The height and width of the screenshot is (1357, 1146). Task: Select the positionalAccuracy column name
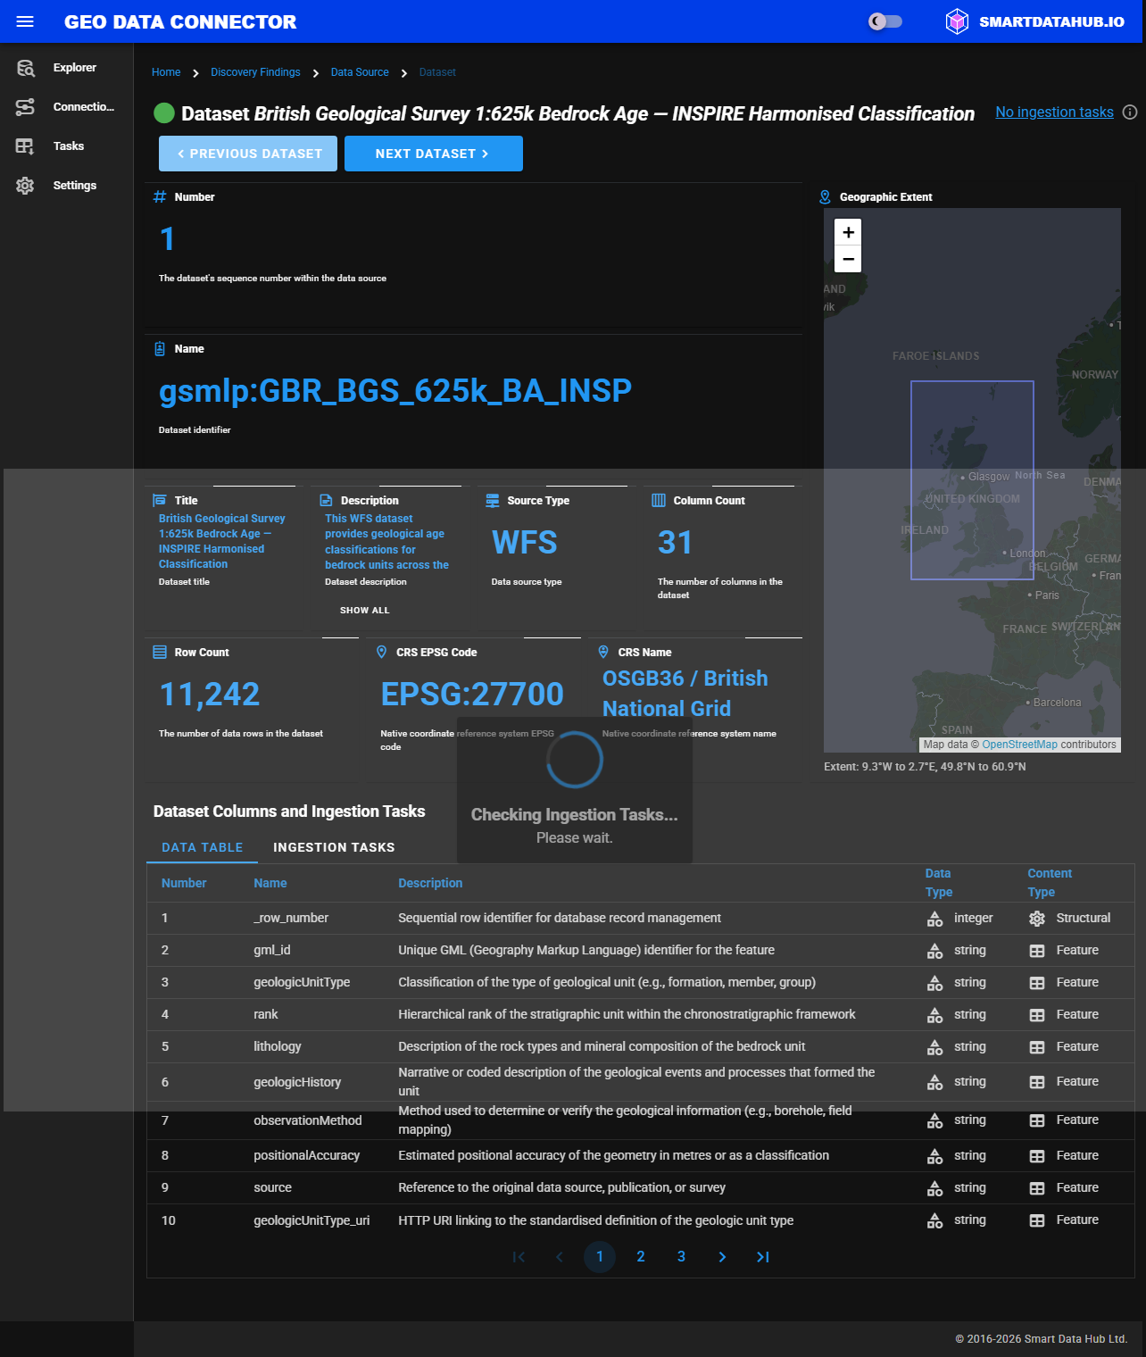(x=307, y=1155)
